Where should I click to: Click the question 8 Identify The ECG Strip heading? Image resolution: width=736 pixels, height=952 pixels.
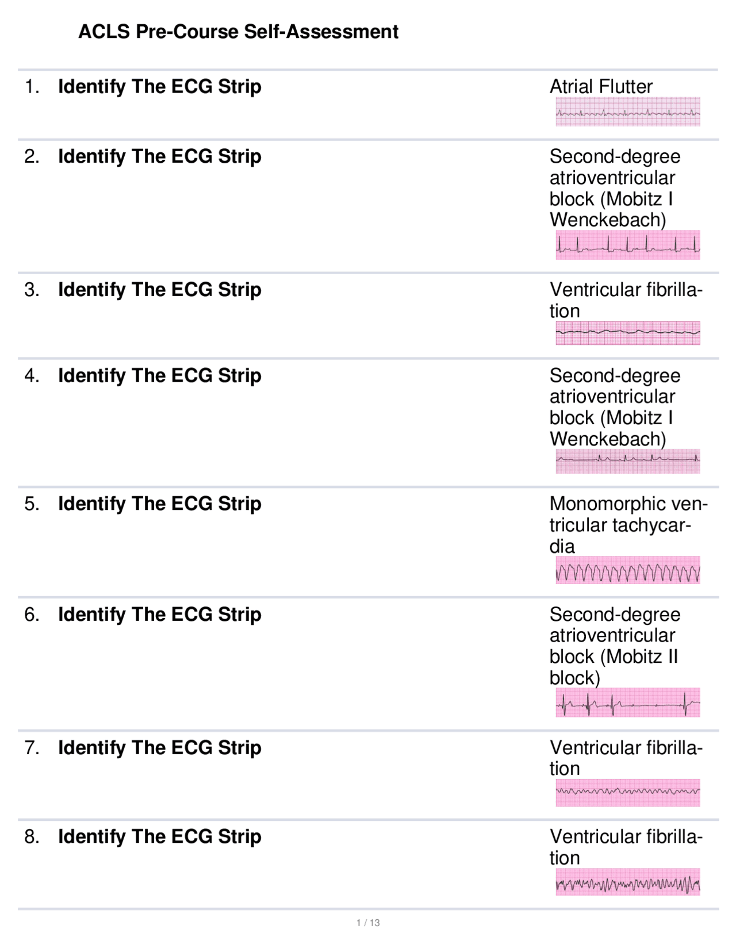[x=159, y=836]
